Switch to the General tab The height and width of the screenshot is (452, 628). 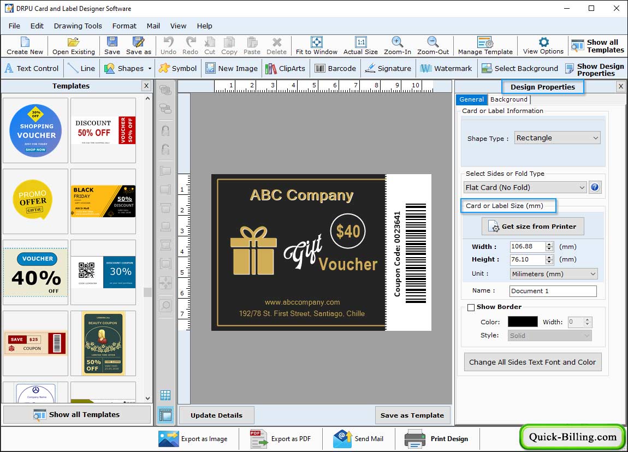point(471,99)
